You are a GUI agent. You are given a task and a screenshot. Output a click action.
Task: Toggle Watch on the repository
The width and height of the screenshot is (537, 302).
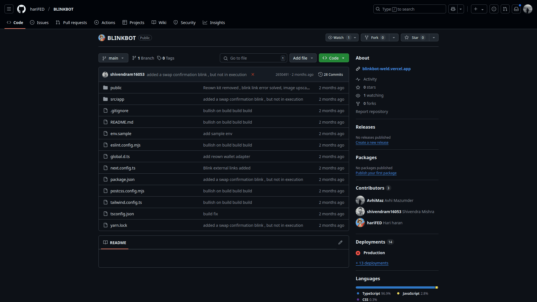click(338, 37)
